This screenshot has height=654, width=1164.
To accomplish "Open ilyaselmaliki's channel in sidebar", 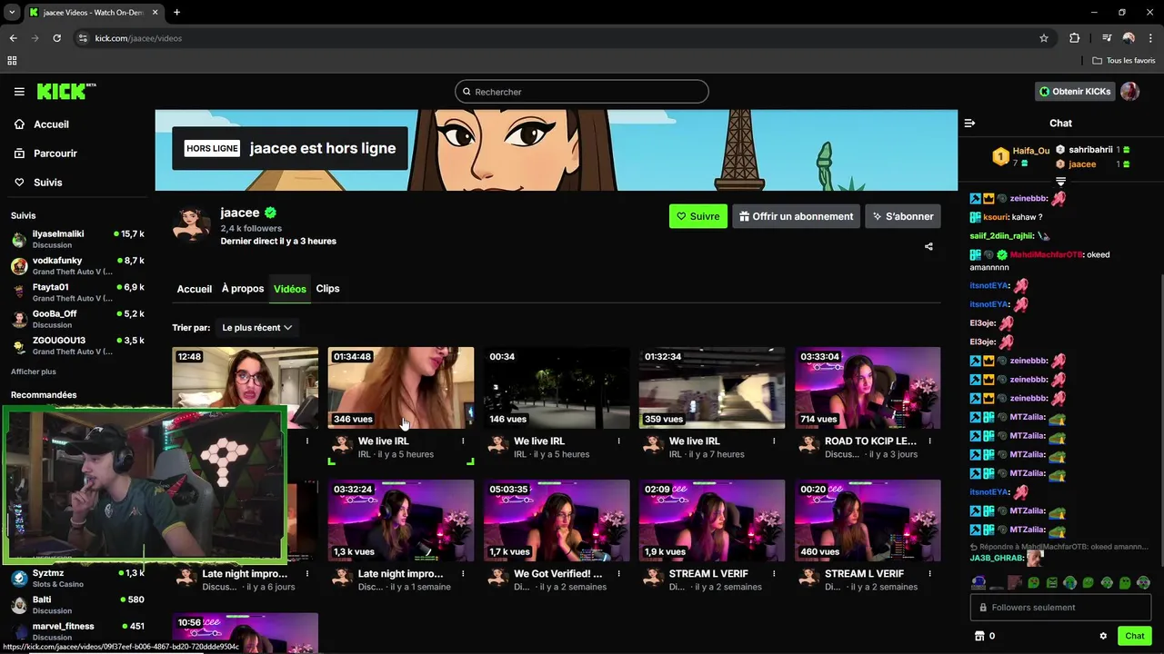I will pos(77,239).
